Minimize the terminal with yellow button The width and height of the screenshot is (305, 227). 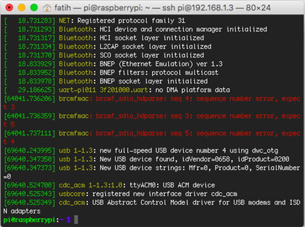(x=22, y=7)
